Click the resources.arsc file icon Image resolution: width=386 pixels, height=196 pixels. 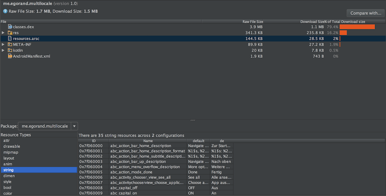pyautogui.click(x=10, y=39)
